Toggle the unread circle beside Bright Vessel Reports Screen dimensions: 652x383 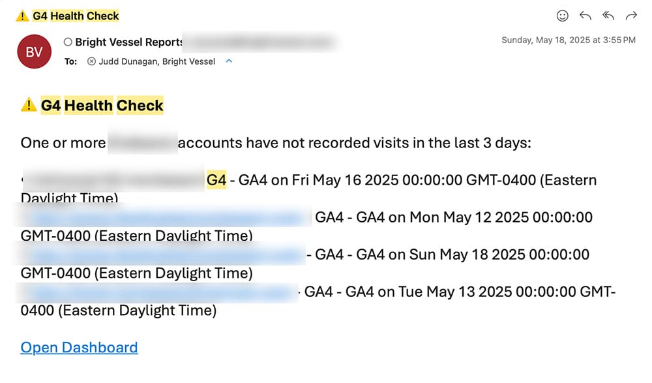pyautogui.click(x=68, y=41)
